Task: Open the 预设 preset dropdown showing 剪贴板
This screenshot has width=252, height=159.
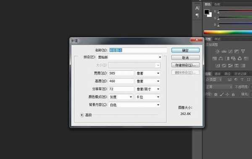Action: [129, 57]
